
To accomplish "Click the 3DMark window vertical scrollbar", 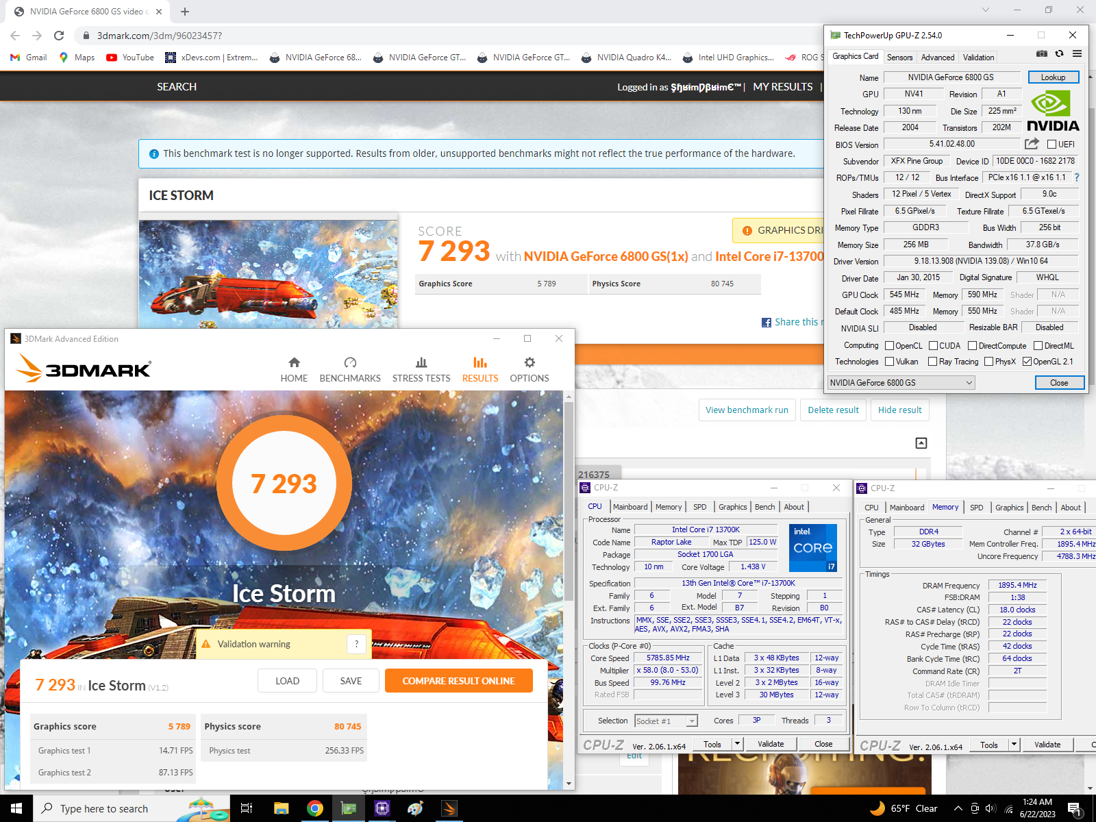I will click(x=569, y=501).
